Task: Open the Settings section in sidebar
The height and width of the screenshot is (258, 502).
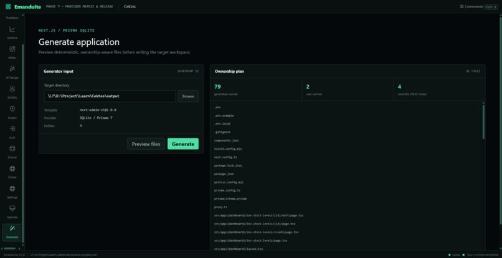Action: pyautogui.click(x=12, y=192)
